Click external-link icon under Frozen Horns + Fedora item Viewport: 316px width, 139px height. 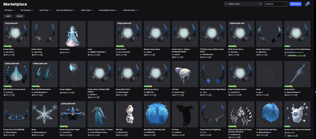tap(182, 57)
